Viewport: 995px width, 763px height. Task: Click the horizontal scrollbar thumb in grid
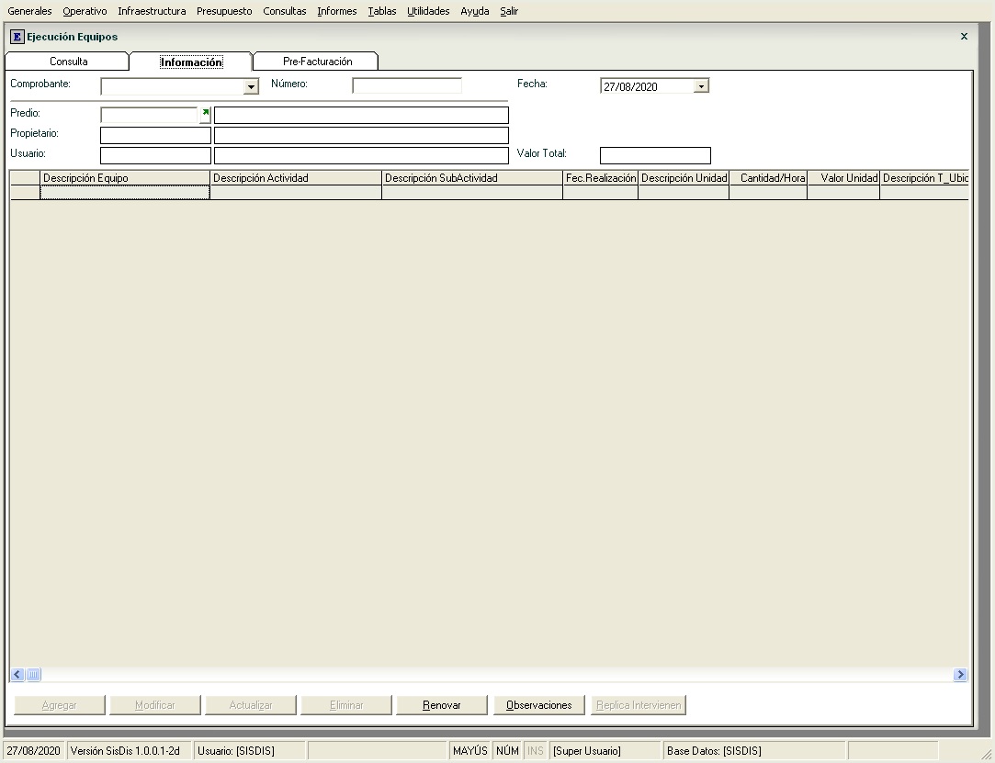point(34,675)
